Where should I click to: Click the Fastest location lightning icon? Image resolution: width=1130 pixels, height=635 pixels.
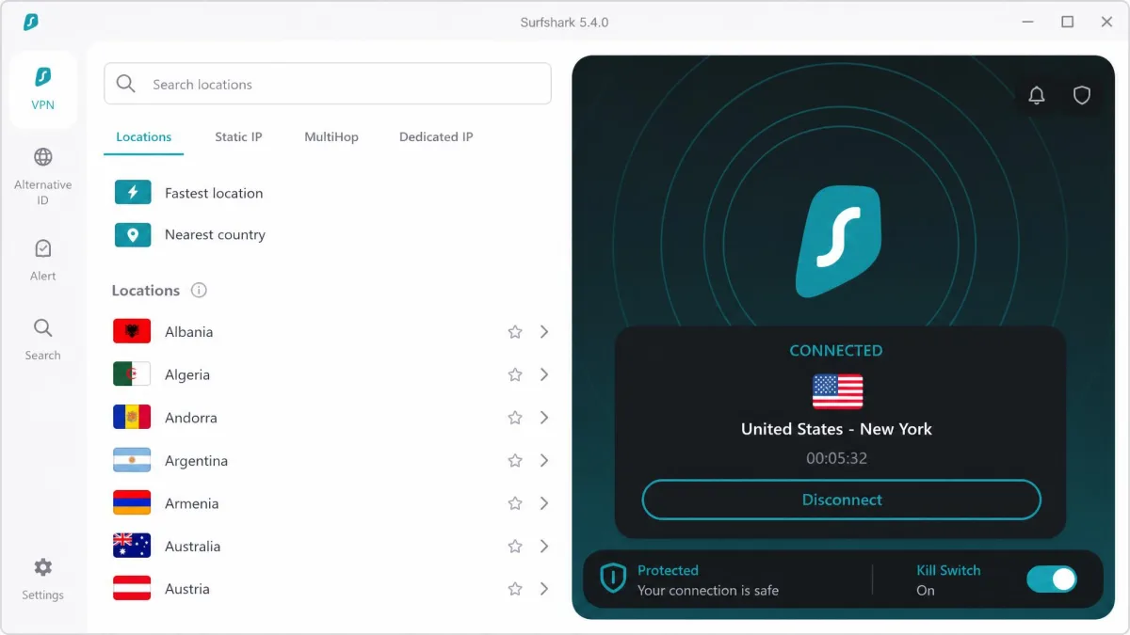pyautogui.click(x=133, y=193)
